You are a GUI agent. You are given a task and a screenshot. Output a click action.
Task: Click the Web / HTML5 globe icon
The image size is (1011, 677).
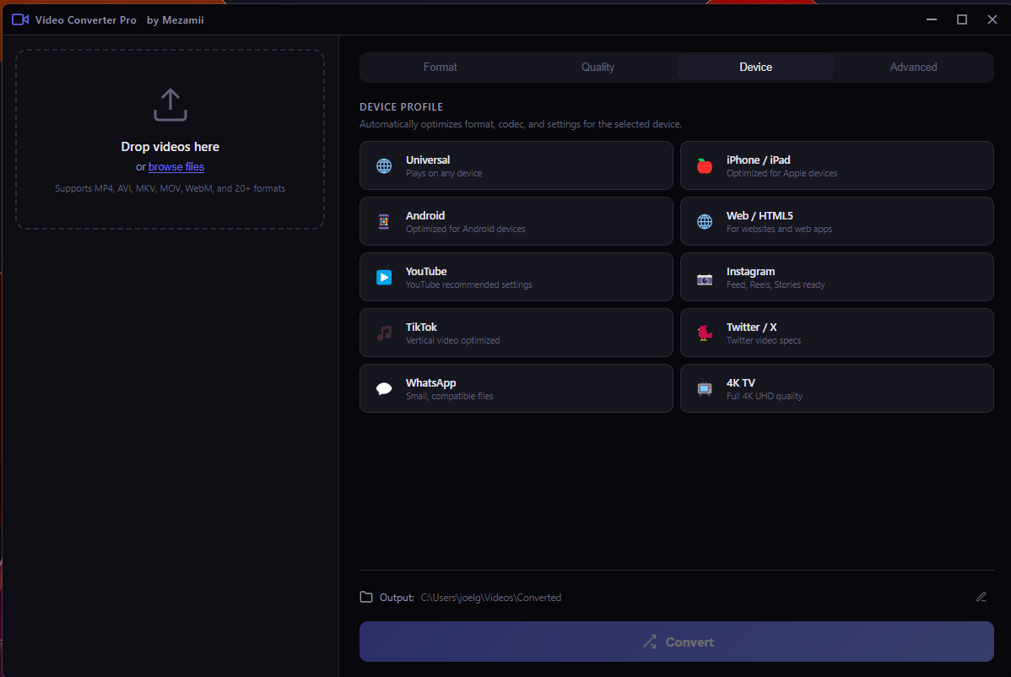pos(705,222)
